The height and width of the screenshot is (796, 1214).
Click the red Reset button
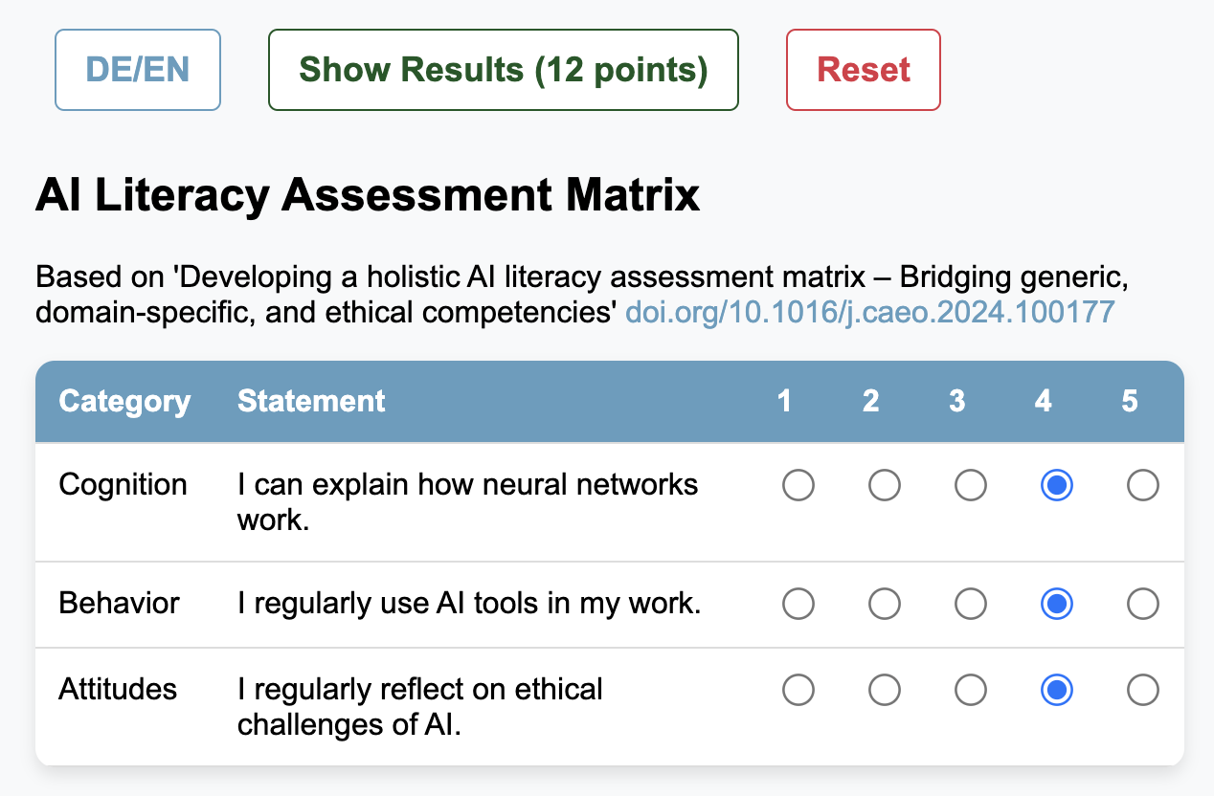[863, 70]
